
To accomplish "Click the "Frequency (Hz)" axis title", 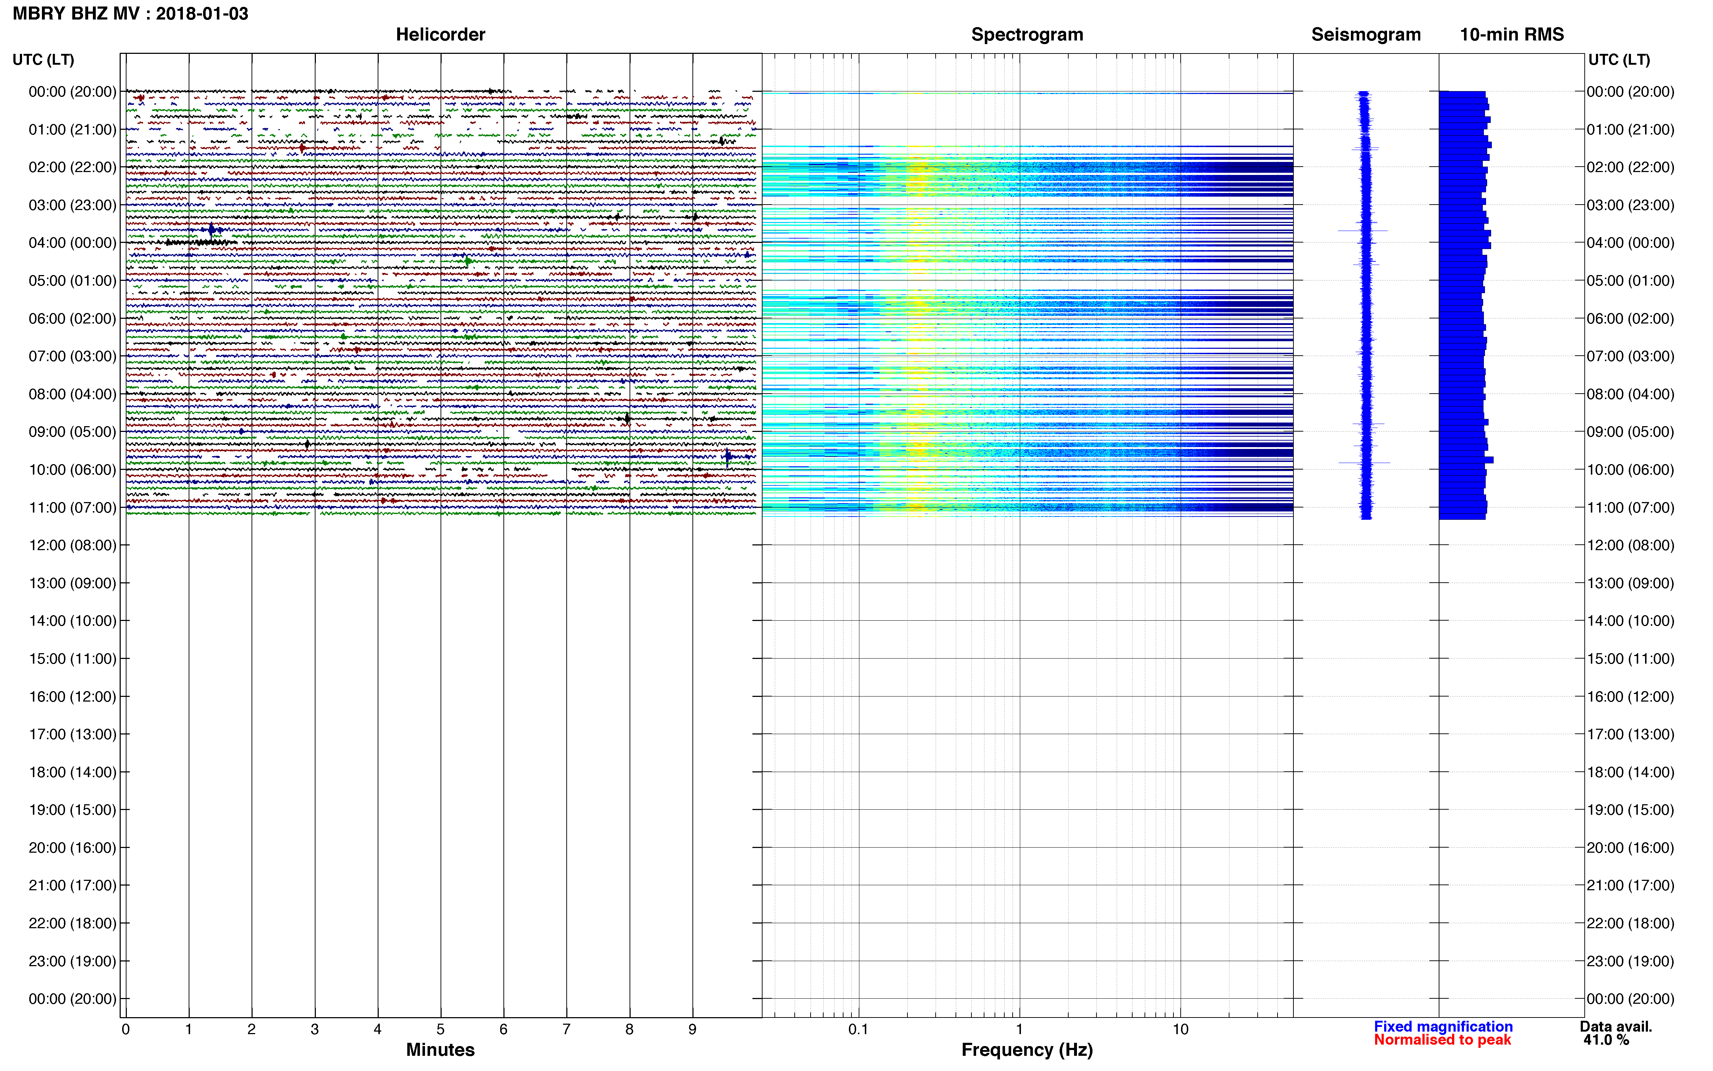I will (1027, 1050).
